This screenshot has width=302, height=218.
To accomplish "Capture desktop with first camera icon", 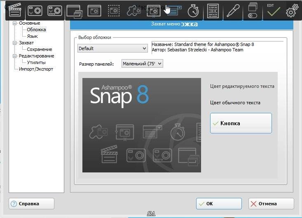I will pos(35,11).
